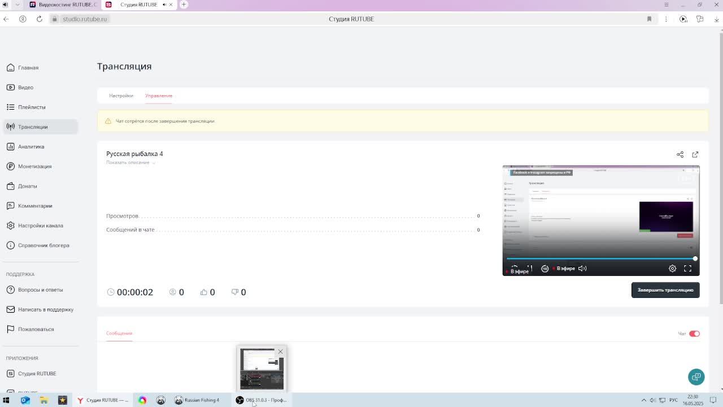Open Outlook from taskbar
723x407 pixels.
(25, 400)
